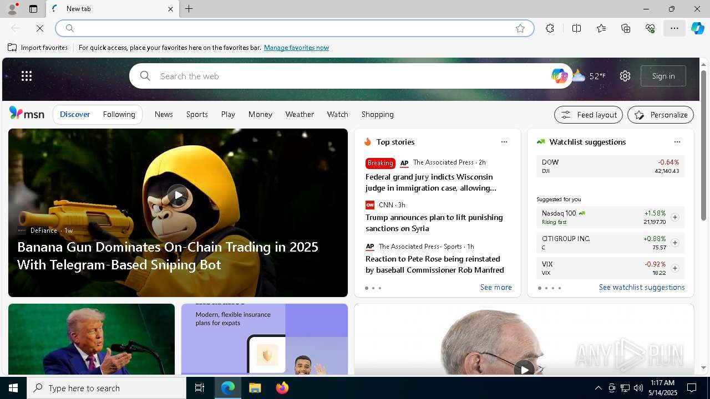This screenshot has height=399, width=710.
Task: Select the Discover tab
Action: coord(75,114)
